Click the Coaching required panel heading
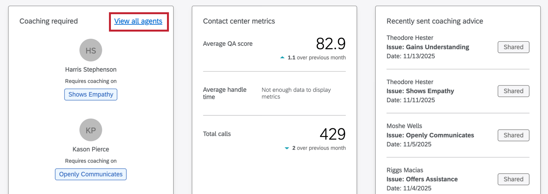548x194 pixels. point(49,21)
